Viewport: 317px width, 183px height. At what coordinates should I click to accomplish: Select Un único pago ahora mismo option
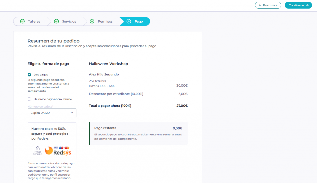coord(29,99)
